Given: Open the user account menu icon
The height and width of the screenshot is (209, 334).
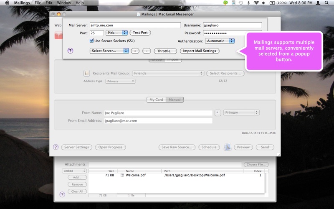Looking at the screenshot, I should [x=318, y=3].
